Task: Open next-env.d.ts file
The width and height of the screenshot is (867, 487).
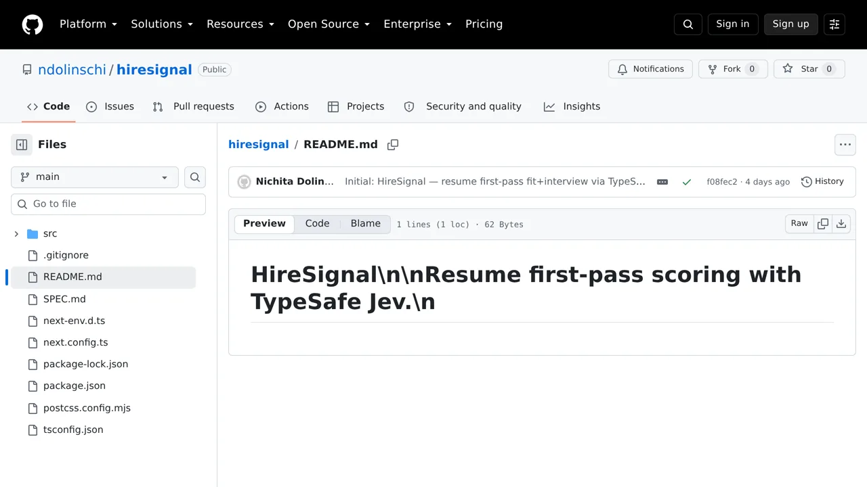Action: 74,321
